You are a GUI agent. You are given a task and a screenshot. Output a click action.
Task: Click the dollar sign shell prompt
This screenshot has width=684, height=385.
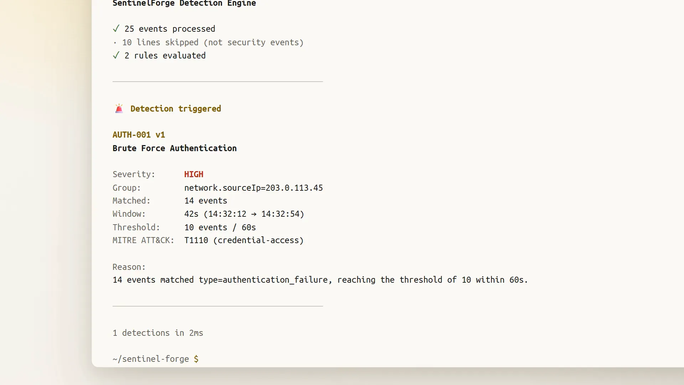196,359
